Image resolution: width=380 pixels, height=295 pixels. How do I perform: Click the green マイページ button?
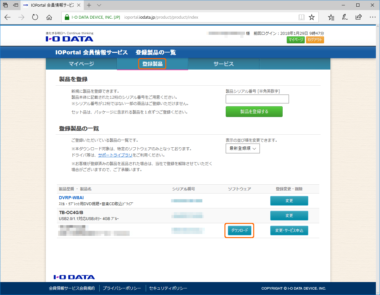tap(296, 40)
